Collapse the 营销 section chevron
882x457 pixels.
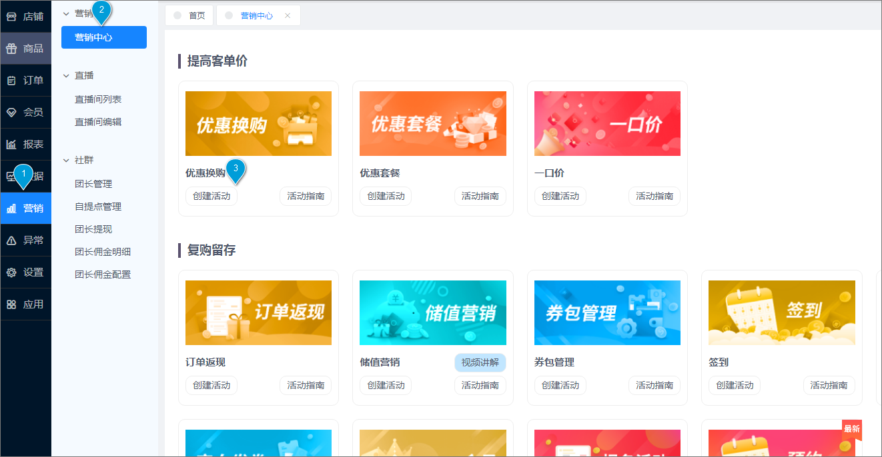66,13
